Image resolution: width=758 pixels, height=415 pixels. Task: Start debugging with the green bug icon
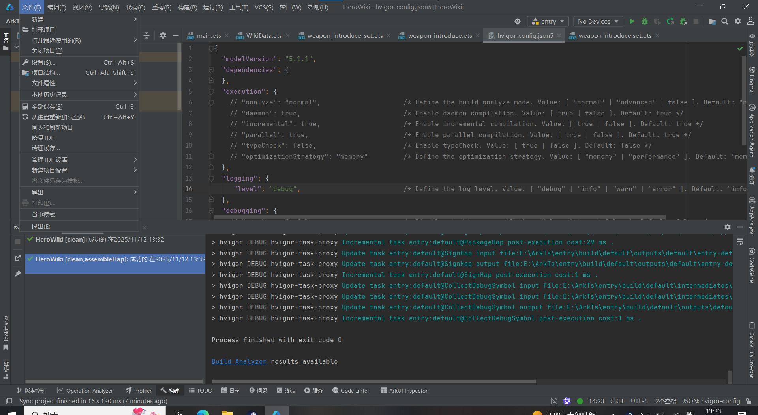(644, 21)
